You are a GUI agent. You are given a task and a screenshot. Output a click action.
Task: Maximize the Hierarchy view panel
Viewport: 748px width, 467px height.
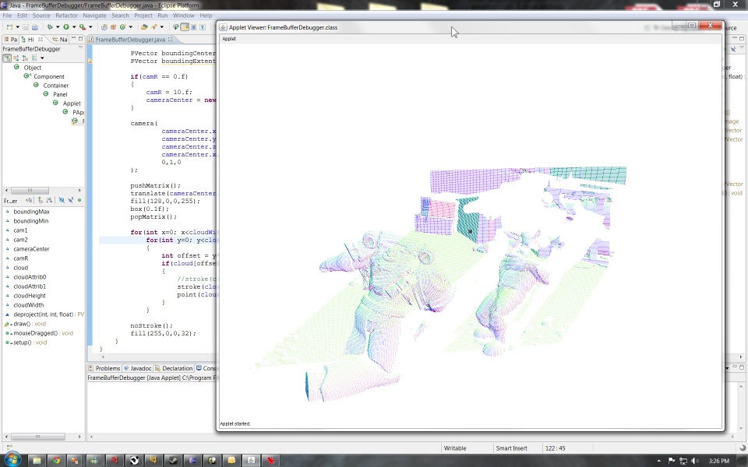pyautogui.click(x=80, y=39)
